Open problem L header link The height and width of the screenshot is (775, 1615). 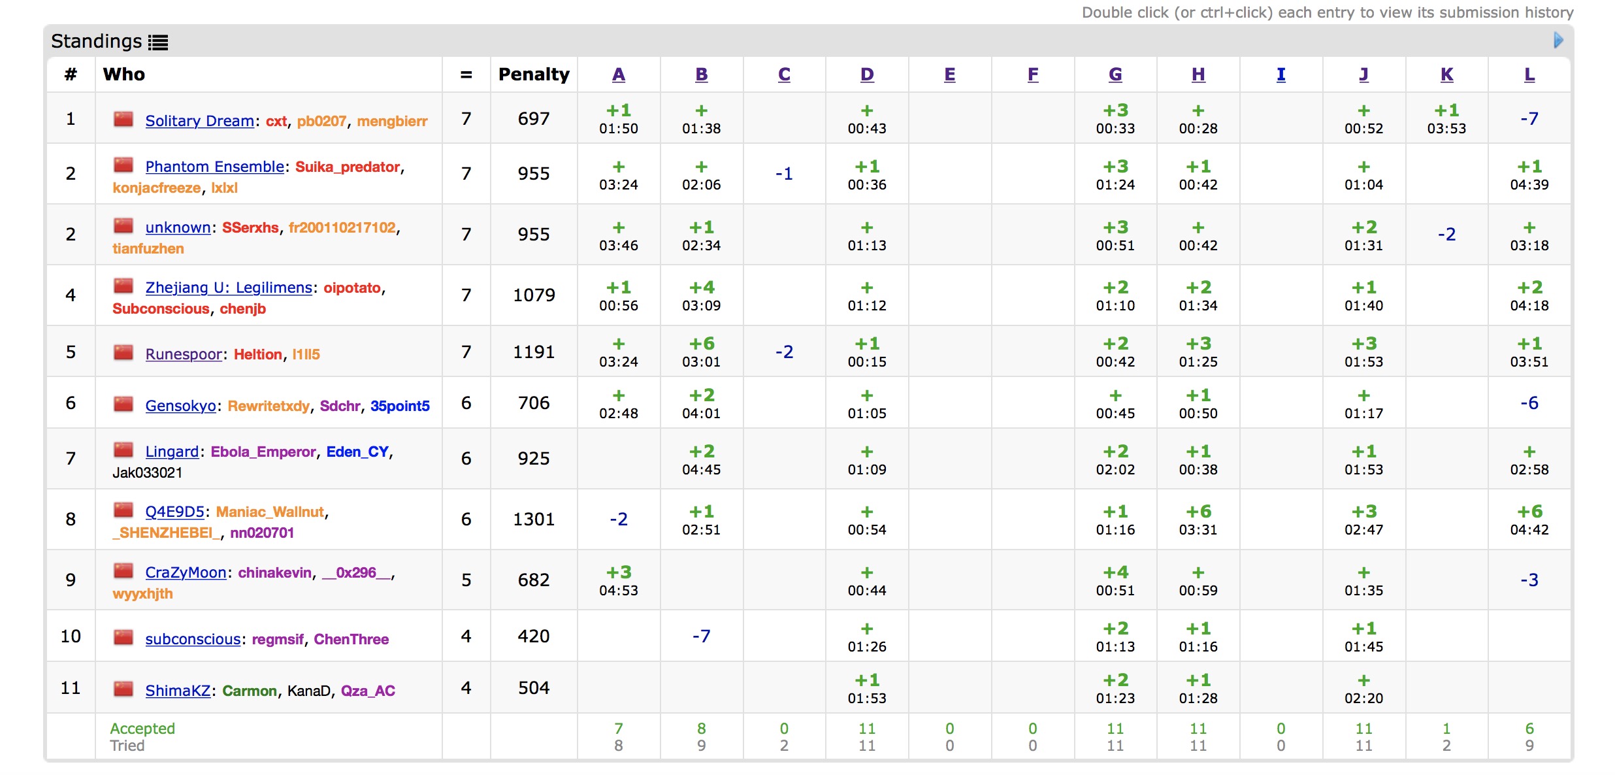point(1529,74)
